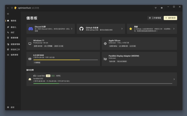Click the N/A GB tag
This screenshot has height=116, width=187.
(112, 61)
